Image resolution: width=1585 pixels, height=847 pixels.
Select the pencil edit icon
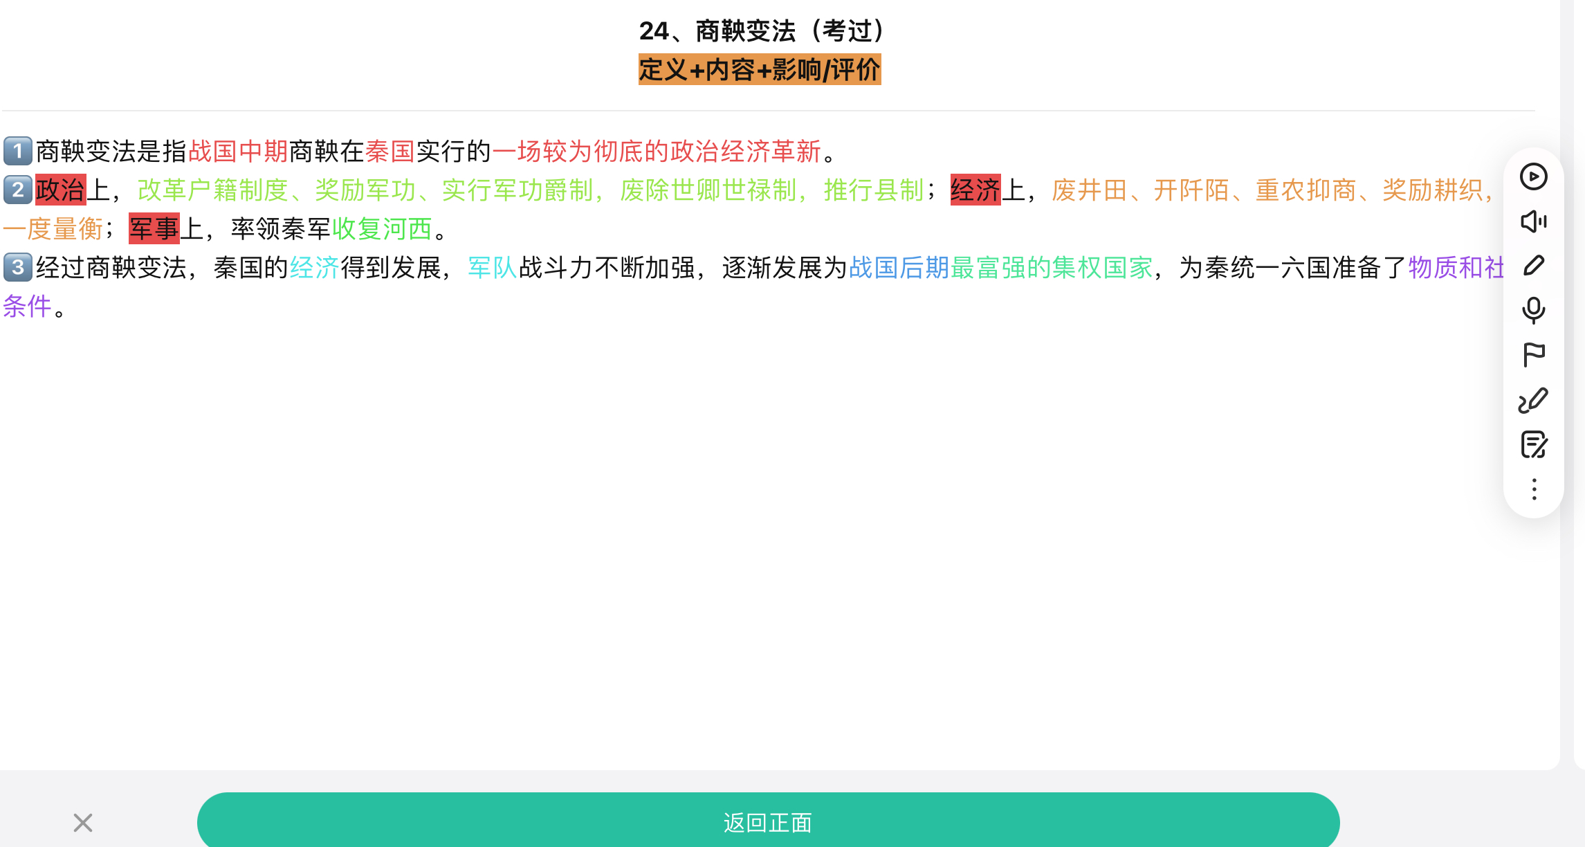coord(1533,266)
